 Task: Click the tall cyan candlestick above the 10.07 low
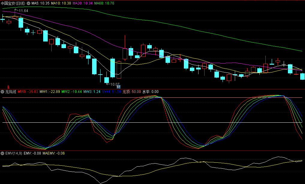click(x=113, y=68)
